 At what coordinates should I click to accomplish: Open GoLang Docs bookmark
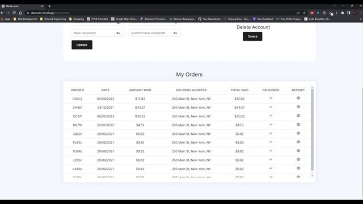(237, 19)
